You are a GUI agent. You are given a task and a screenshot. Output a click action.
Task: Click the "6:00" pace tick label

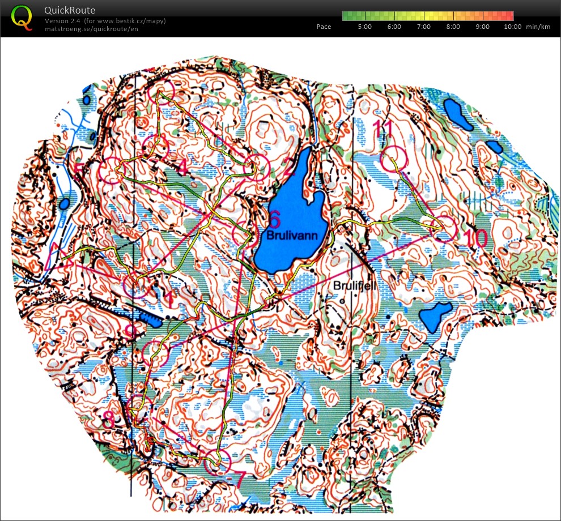394,27
